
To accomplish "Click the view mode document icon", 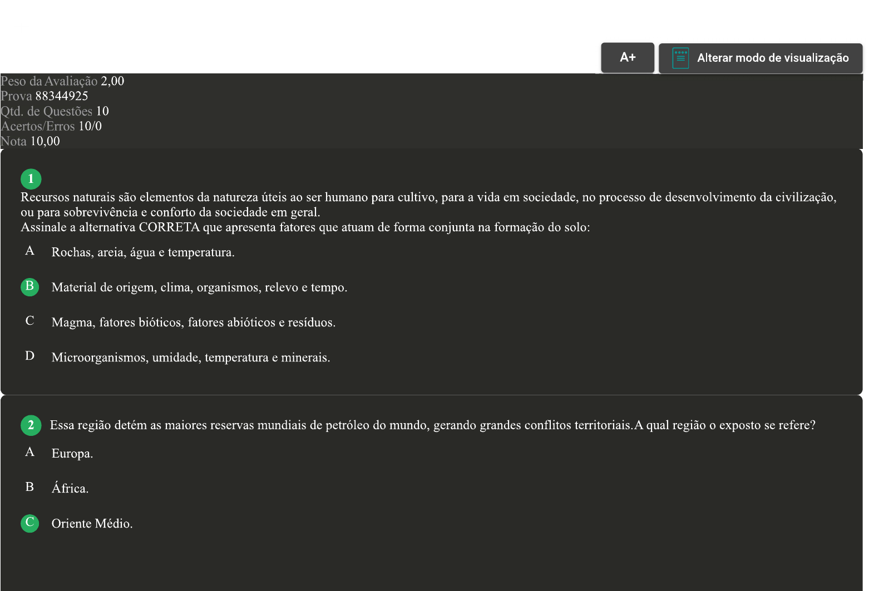I will coord(680,58).
